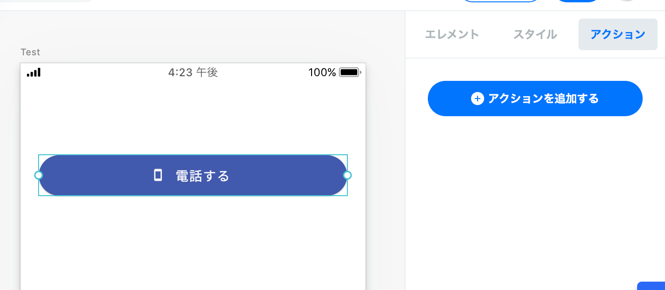Click the 100% battery percentage text
The width and height of the screenshot is (665, 290).
pos(322,72)
